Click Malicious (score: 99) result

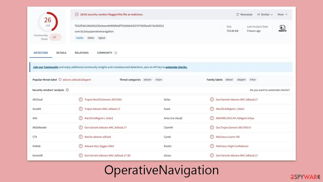pos(228,137)
